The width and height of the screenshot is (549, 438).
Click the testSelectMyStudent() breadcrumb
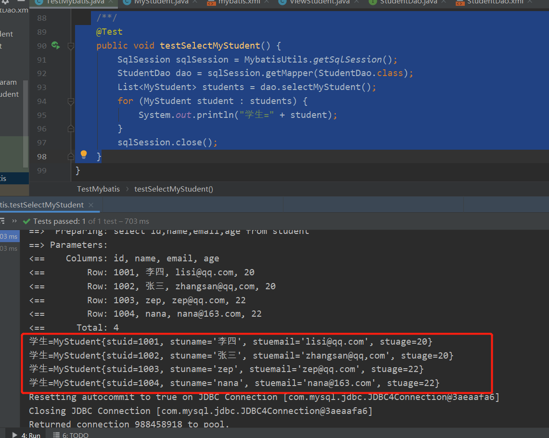174,189
